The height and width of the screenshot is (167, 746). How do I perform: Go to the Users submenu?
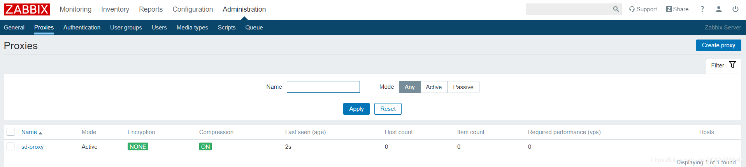(159, 28)
